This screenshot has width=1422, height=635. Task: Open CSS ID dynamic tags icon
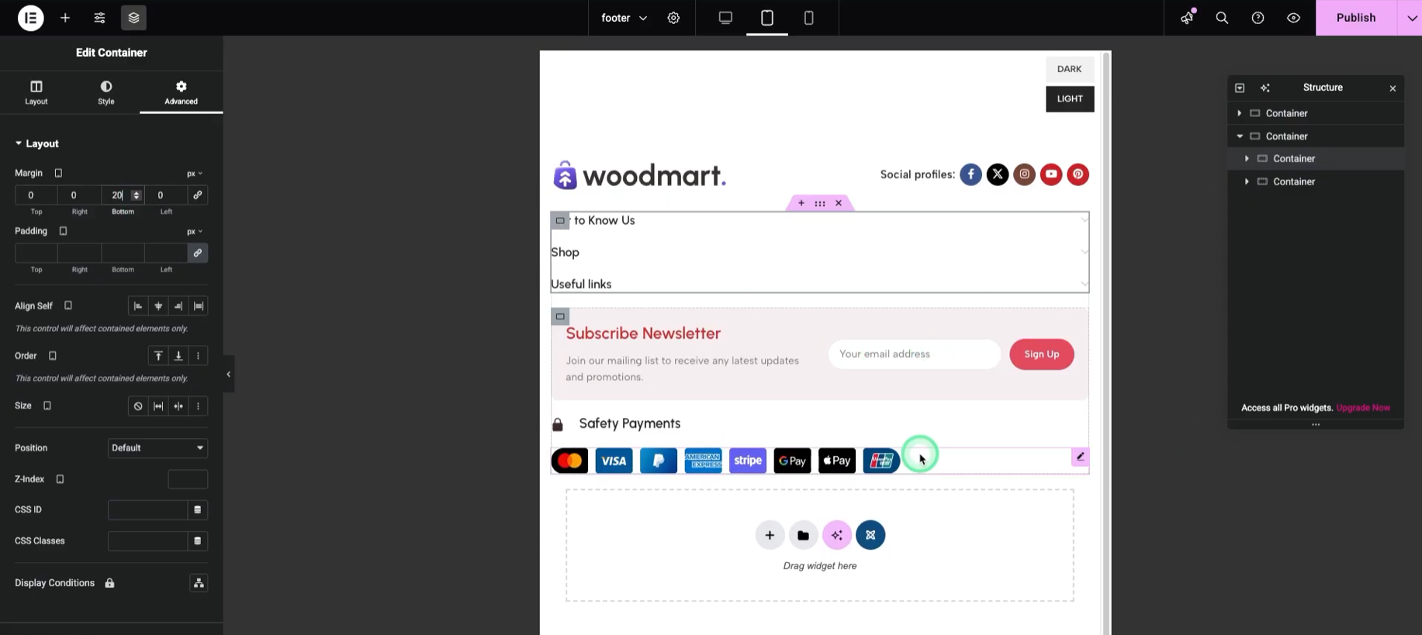point(198,509)
